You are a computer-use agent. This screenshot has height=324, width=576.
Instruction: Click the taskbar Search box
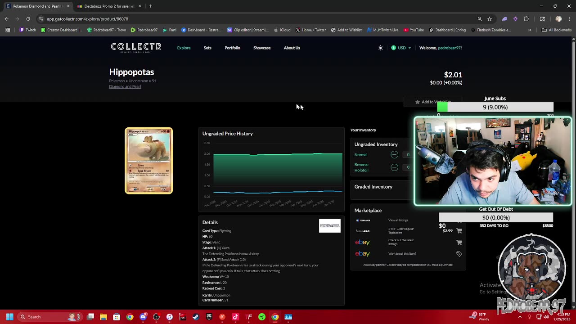[x=50, y=317]
